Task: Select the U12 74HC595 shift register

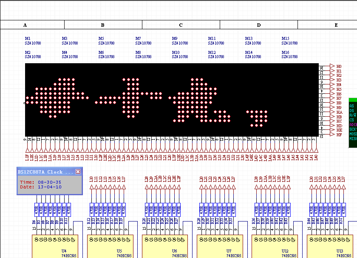Action: [275, 247]
